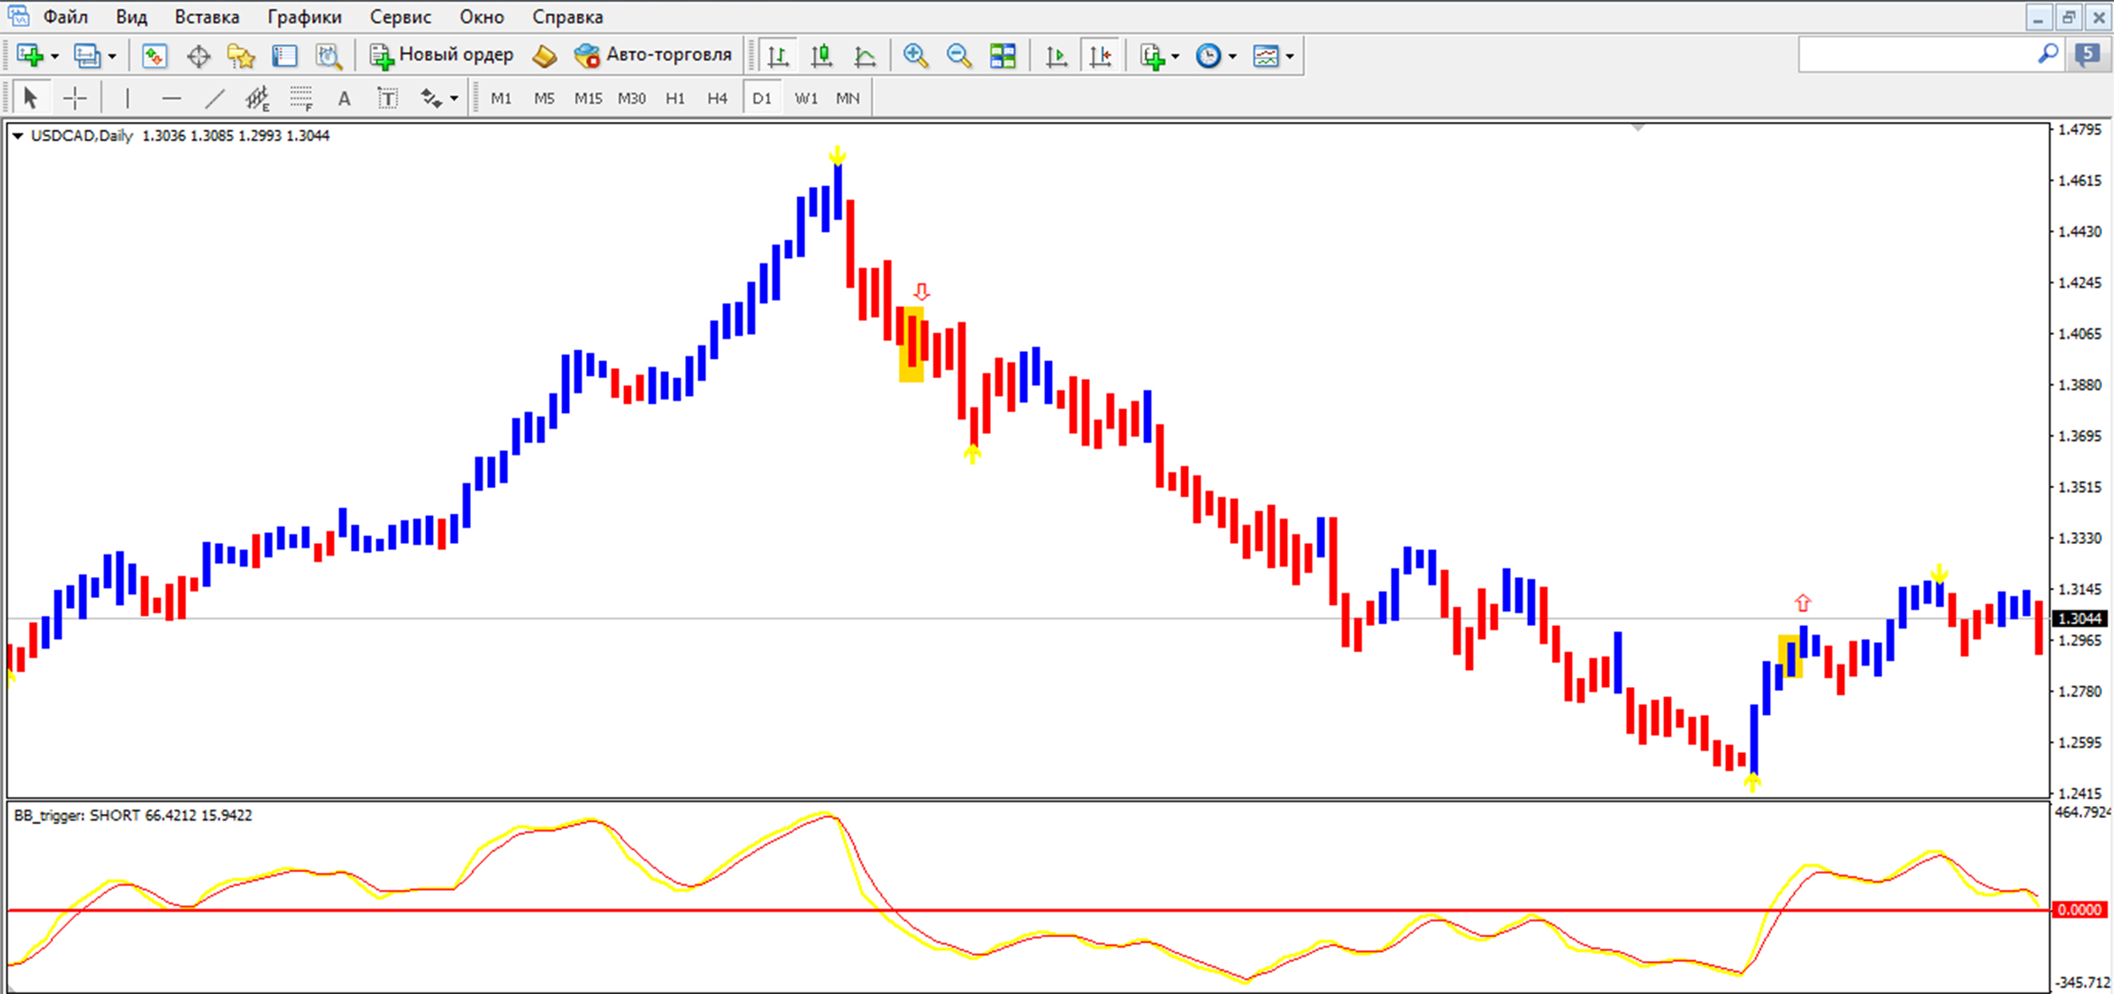The width and height of the screenshot is (2114, 994).
Task: Expand the Templates dropdown arrow
Action: tap(1290, 57)
